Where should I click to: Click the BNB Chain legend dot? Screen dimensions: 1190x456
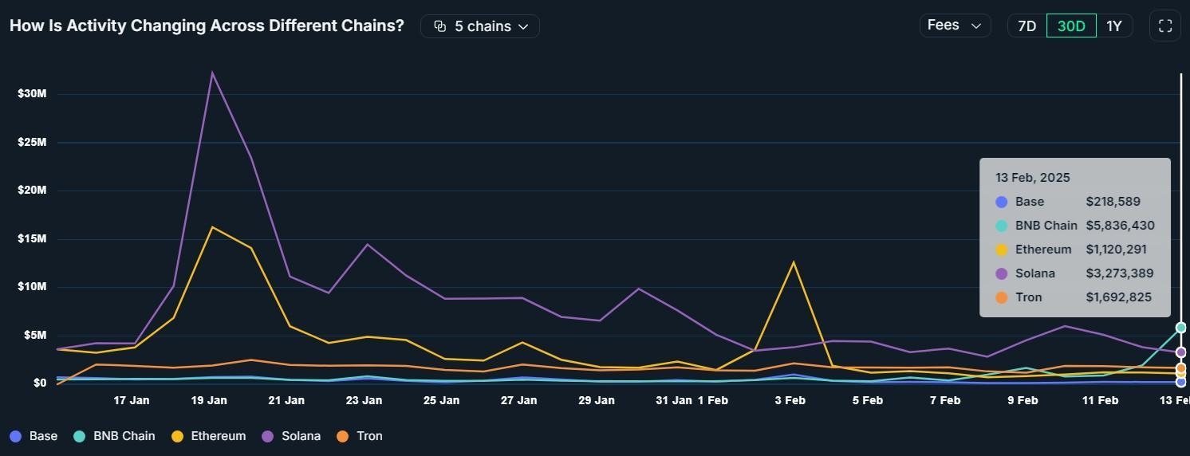tap(80, 436)
